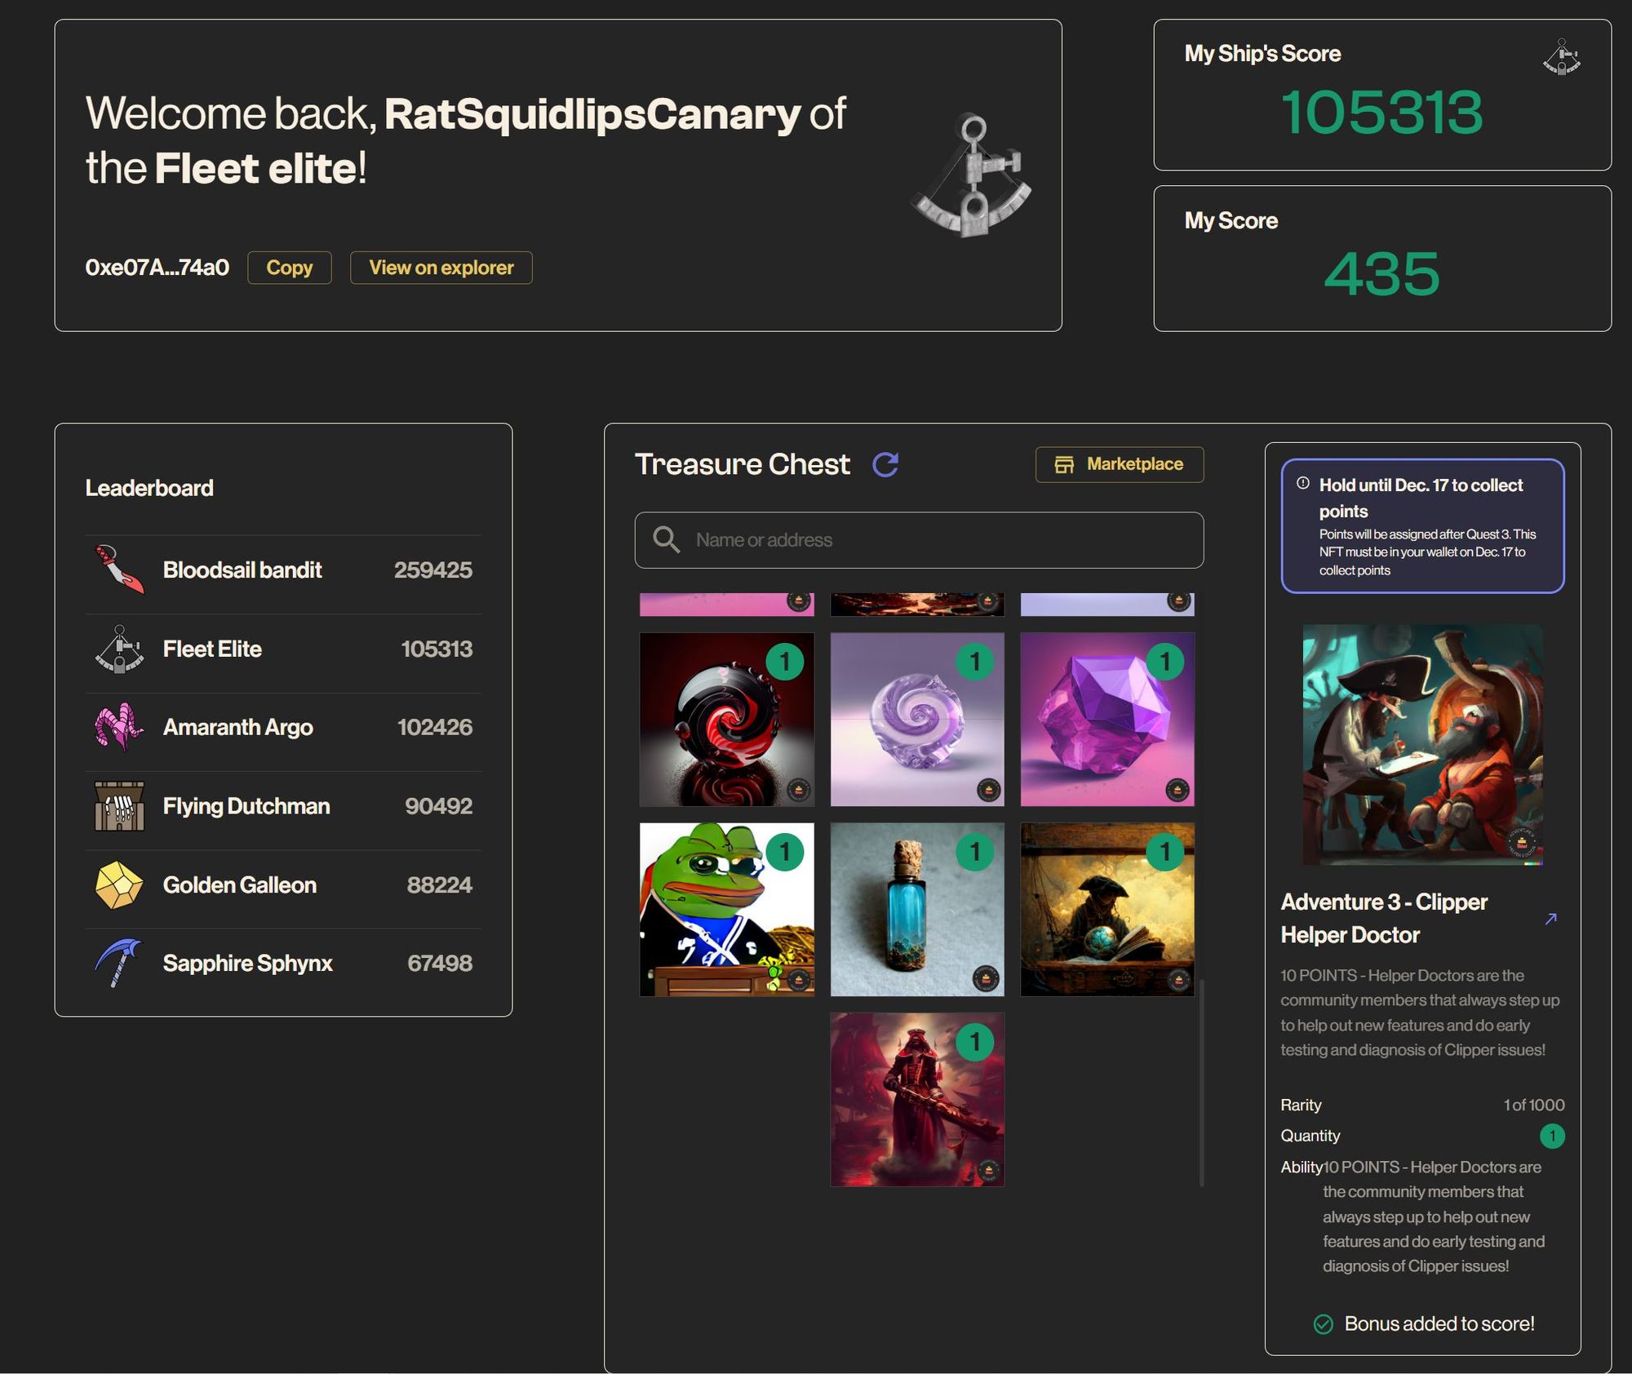This screenshot has height=1374, width=1632.
Task: Copy the wallet address
Action: click(x=289, y=268)
